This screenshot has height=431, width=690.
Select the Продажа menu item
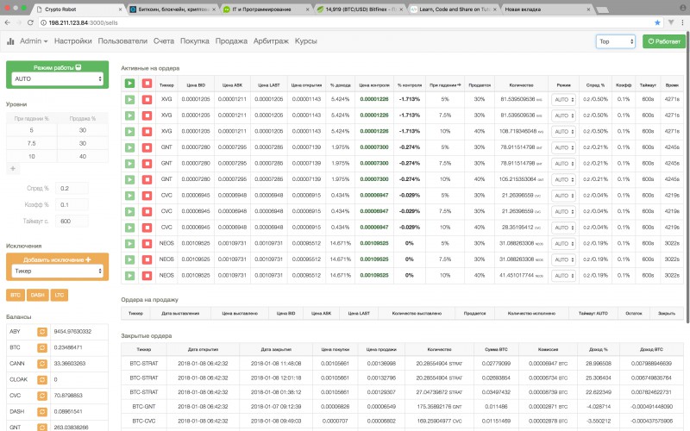click(231, 41)
